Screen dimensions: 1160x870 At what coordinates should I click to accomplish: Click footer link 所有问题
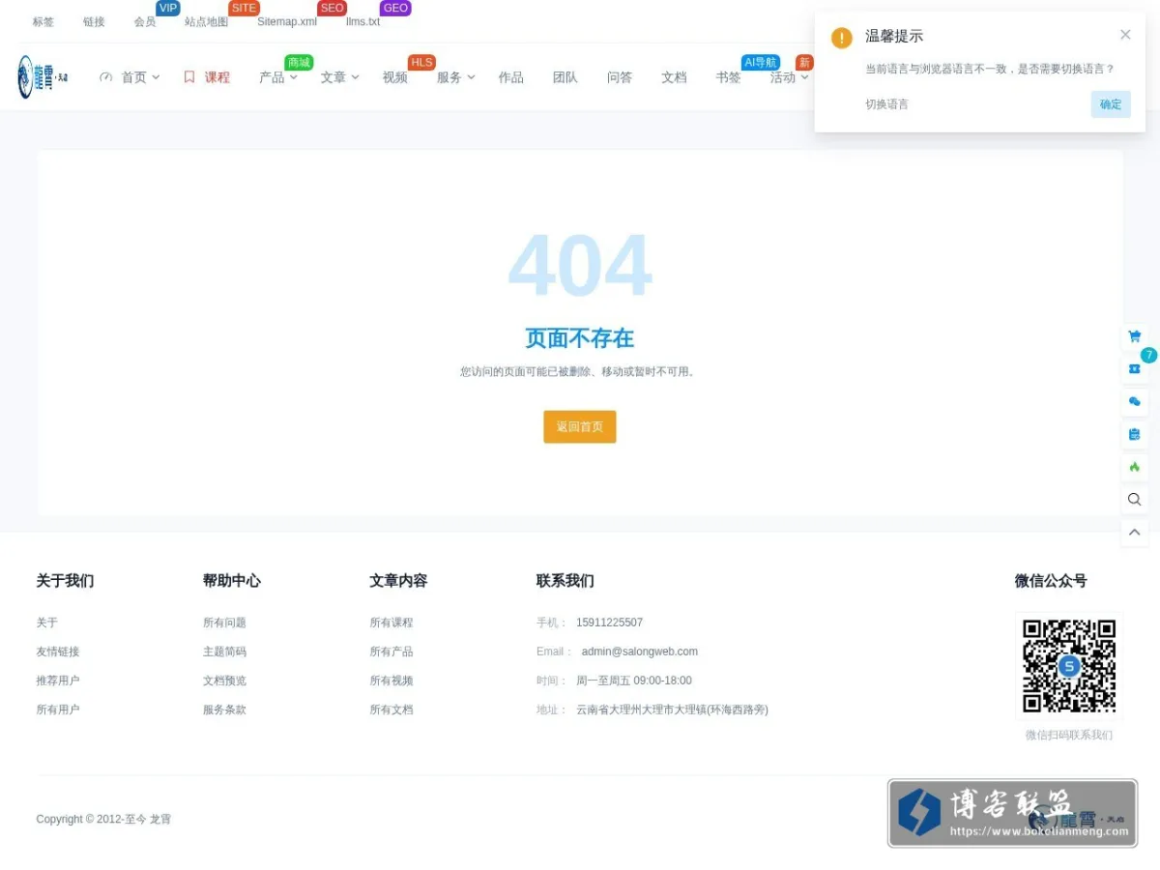224,623
